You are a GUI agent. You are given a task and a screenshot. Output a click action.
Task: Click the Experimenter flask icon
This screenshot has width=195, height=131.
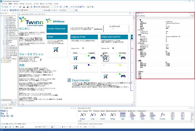click(69, 80)
